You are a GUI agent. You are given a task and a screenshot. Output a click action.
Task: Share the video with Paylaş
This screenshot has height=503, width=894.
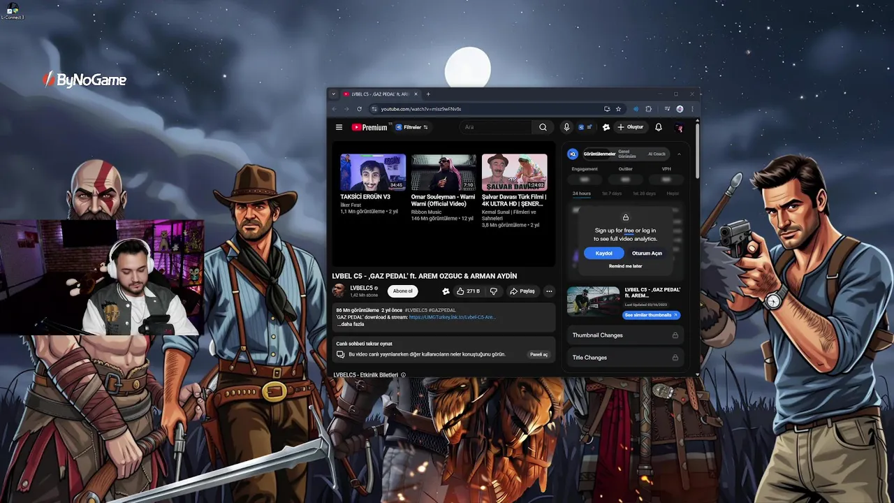(522, 291)
